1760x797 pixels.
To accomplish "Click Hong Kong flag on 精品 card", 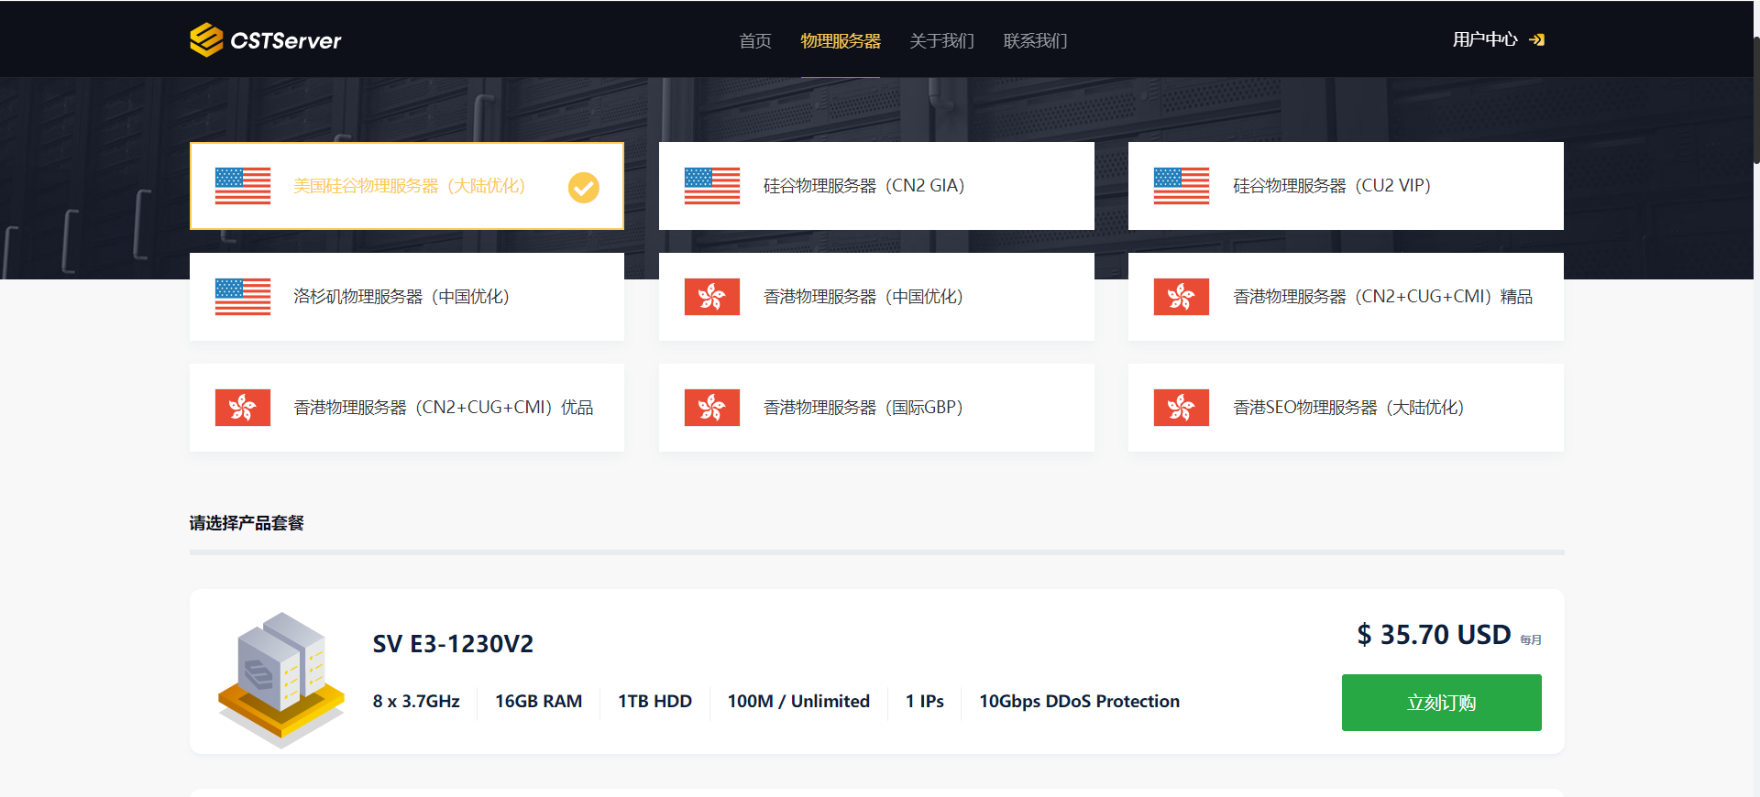I will [1182, 297].
